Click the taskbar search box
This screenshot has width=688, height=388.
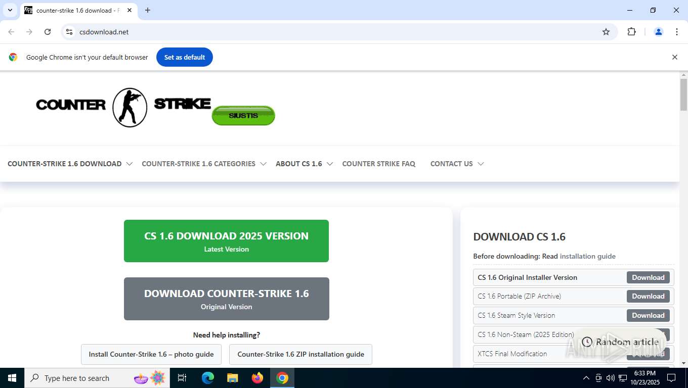tap(97, 378)
